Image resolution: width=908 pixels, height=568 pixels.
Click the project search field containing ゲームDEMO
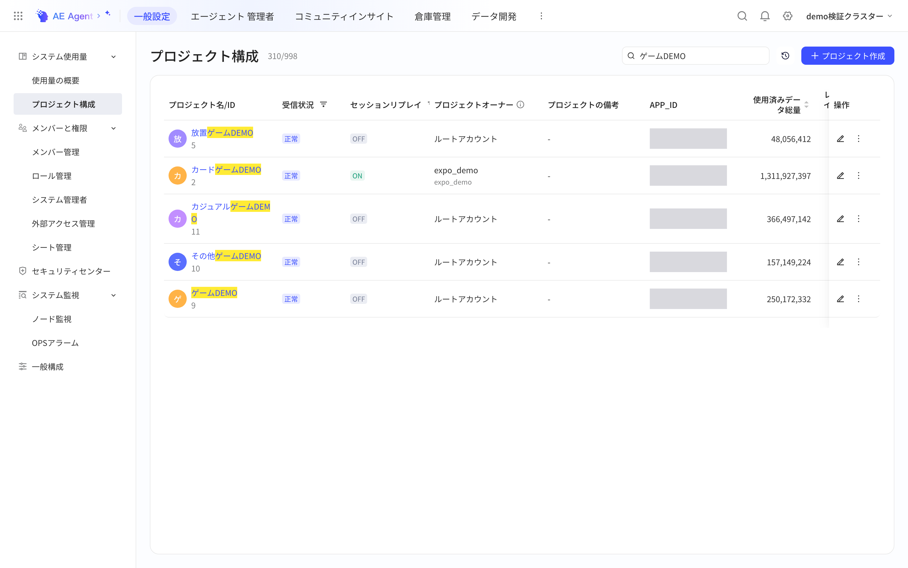(x=695, y=56)
